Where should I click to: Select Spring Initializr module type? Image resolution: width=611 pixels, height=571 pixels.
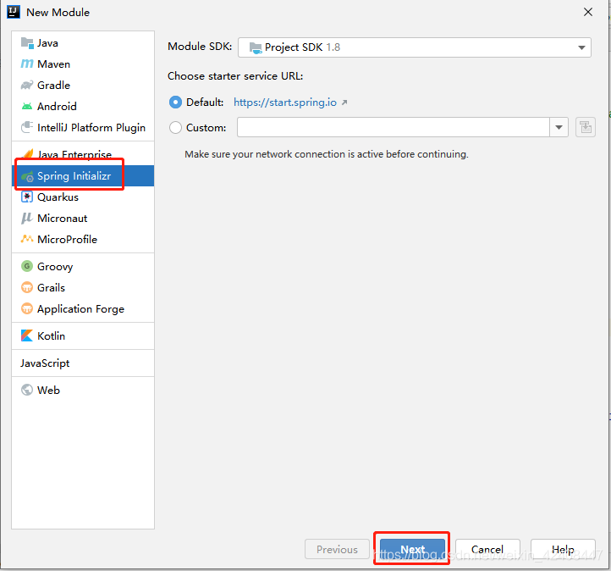74,176
